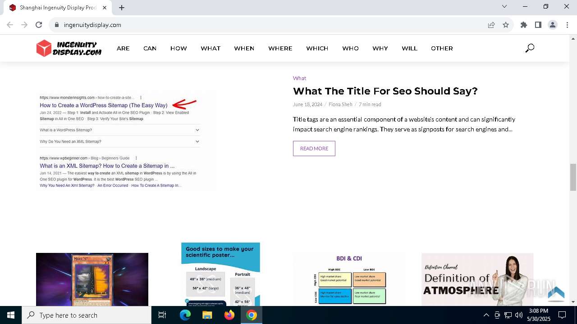This screenshot has height=324, width=577.
Task: Click the Windows taskbar search box
Action: pyautogui.click(x=87, y=315)
